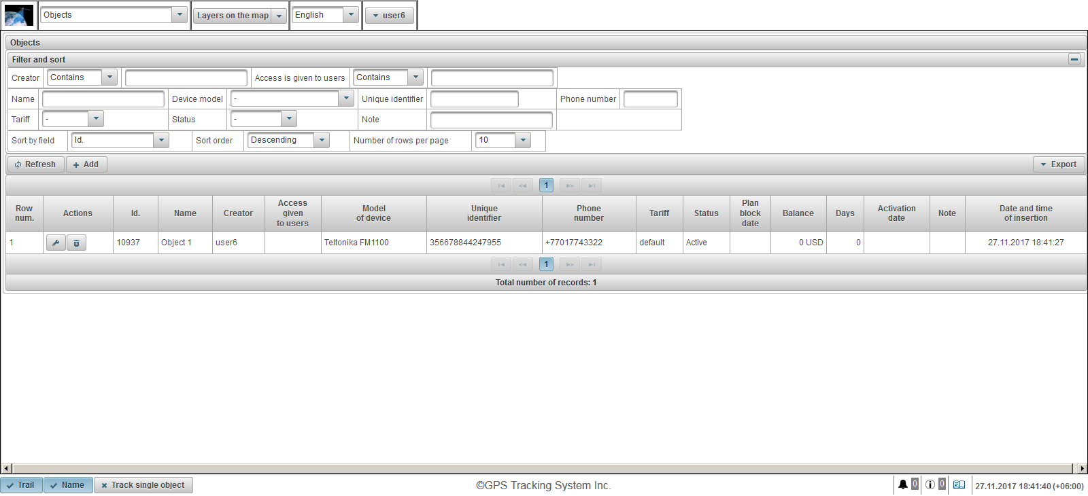Click the info messages icon in status bar
Image resolution: width=1088 pixels, height=496 pixels.
[930, 484]
